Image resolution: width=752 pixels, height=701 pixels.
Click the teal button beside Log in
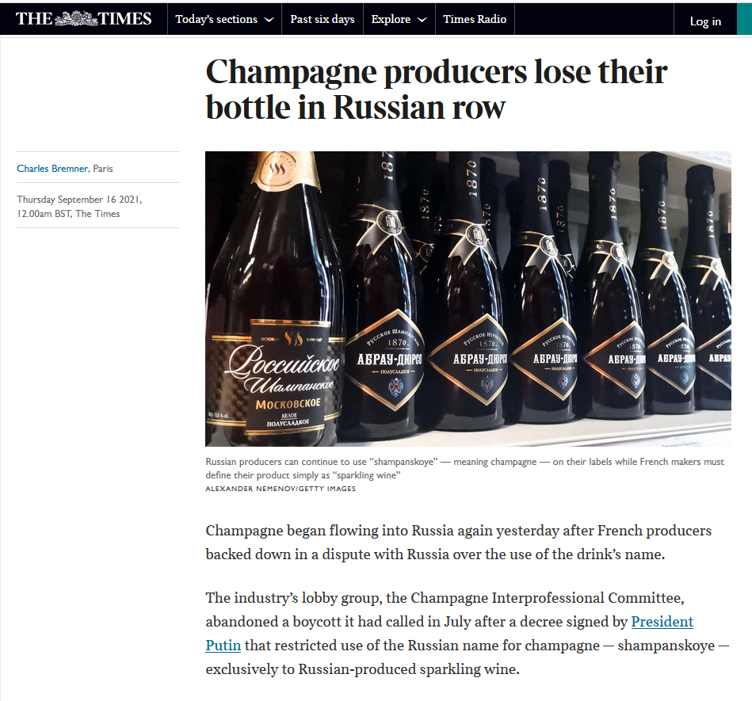pyautogui.click(x=743, y=19)
